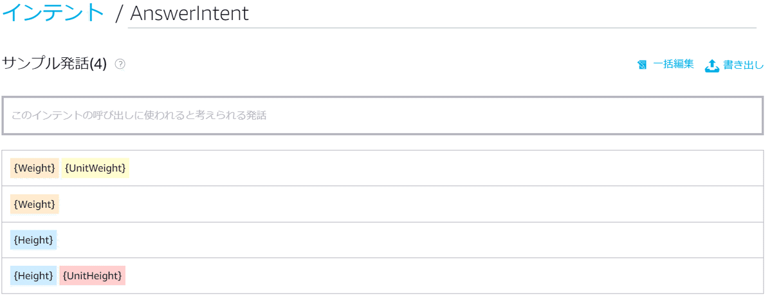Select the {Weight} slot beside {UnitWeight}
The image size is (772, 296).
click(35, 168)
